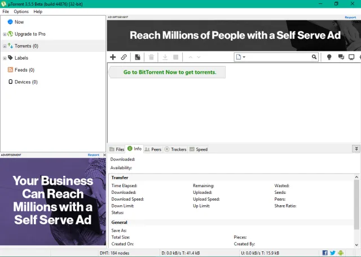Switch to the Trackers tab

[175, 149]
